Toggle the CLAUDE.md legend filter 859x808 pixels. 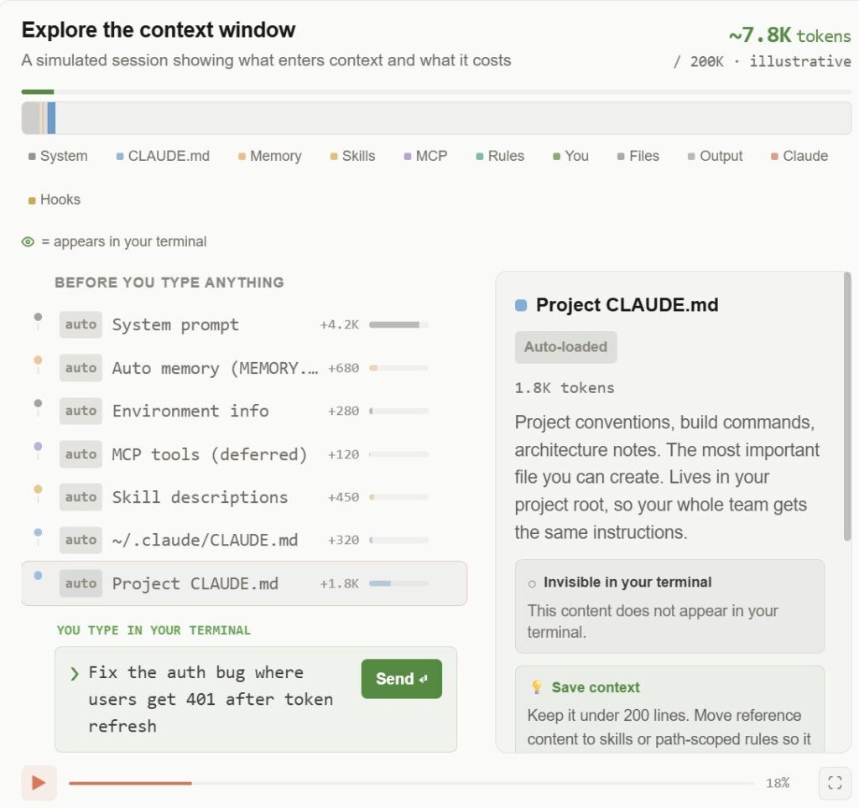(164, 156)
